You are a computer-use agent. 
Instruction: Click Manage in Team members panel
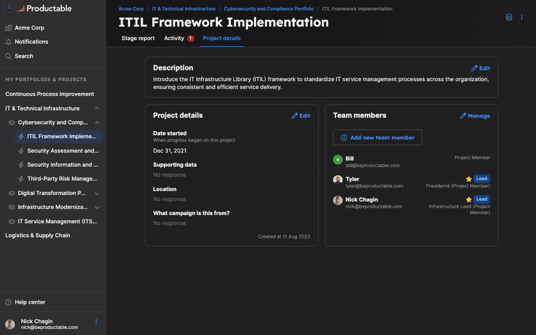coord(474,116)
